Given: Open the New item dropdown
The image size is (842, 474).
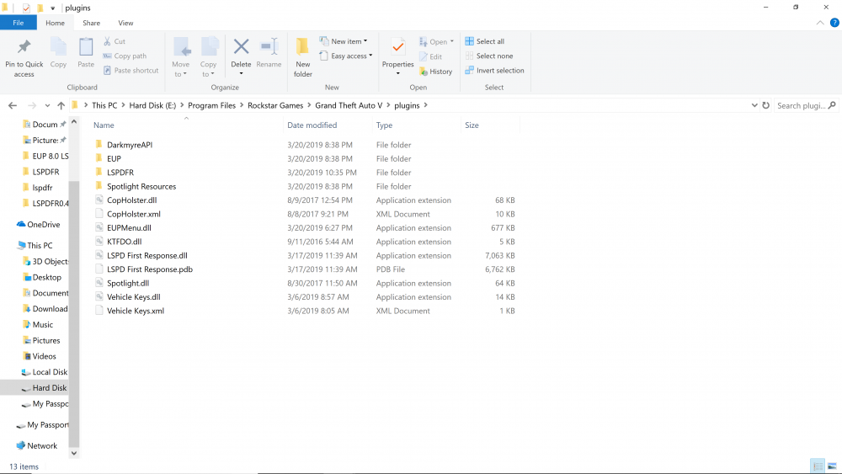Looking at the screenshot, I should click(344, 41).
